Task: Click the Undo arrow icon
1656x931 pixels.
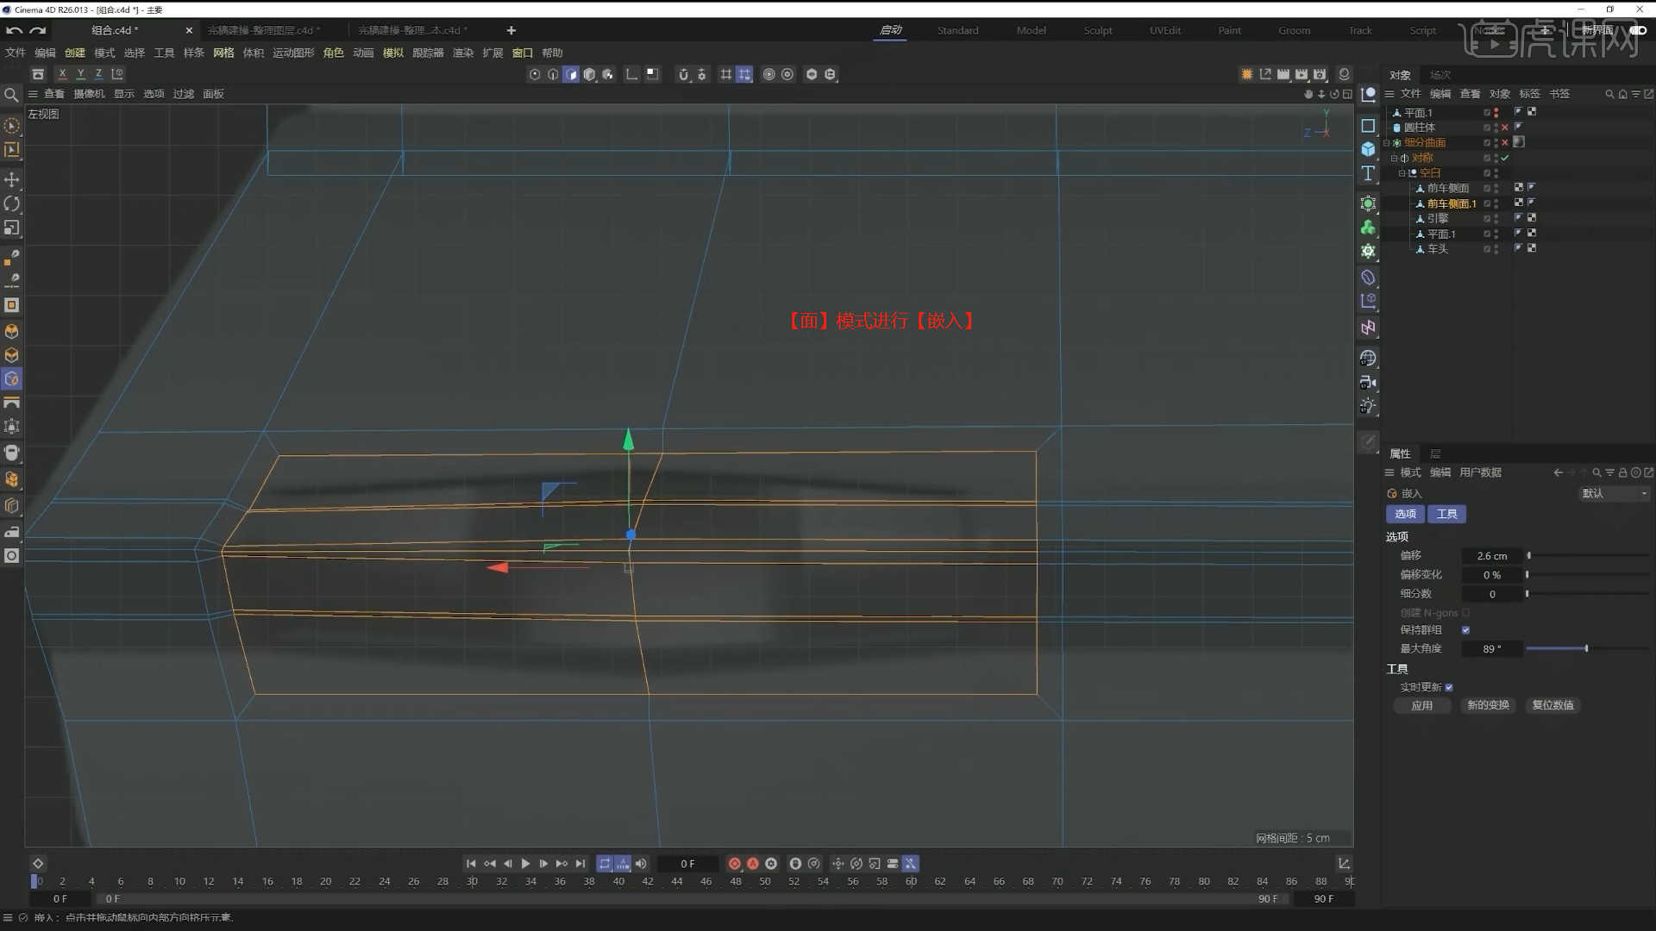Action: (14, 30)
